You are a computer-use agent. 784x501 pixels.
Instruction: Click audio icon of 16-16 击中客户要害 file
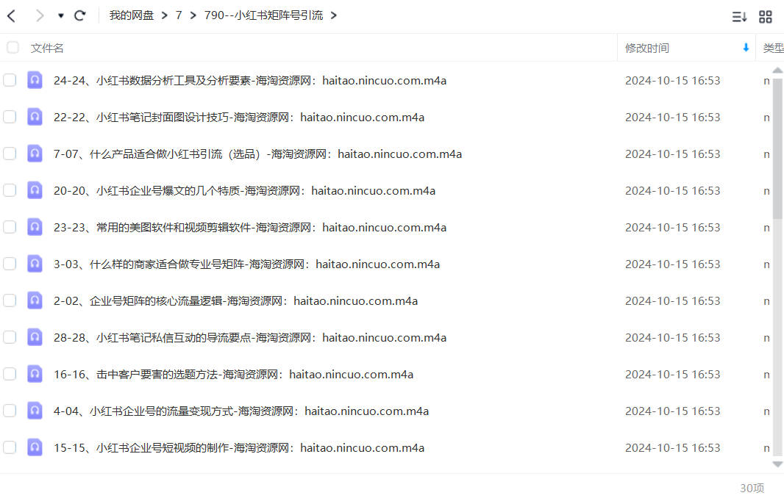[35, 374]
